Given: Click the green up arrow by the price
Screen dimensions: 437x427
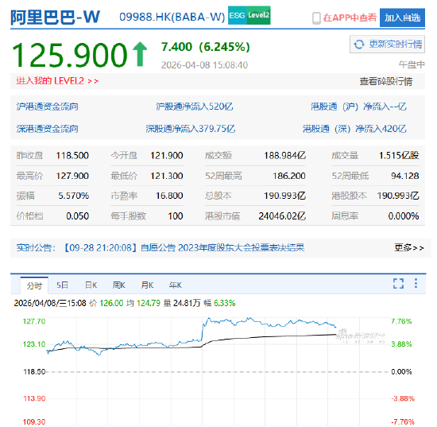Looking at the screenshot, I should pyautogui.click(x=139, y=54).
